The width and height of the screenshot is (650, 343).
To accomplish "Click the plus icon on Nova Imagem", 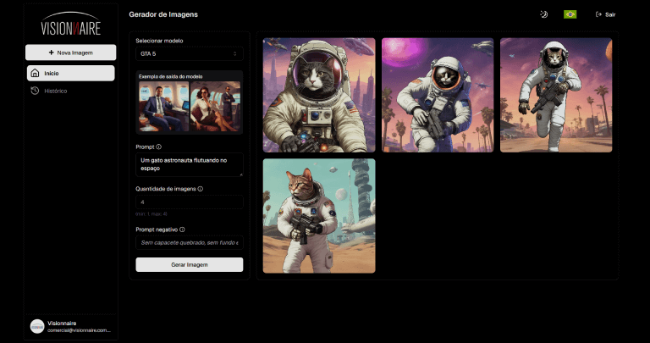I will point(52,53).
